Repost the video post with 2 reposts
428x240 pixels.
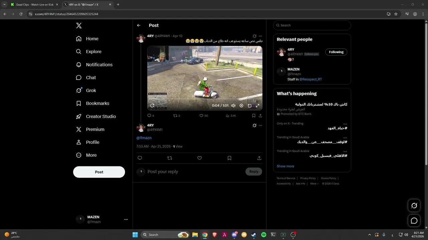[x=176, y=116]
